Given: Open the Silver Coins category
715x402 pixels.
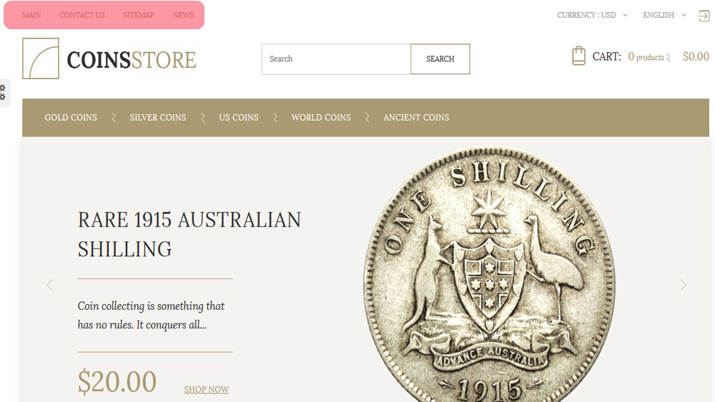Looking at the screenshot, I should point(158,118).
